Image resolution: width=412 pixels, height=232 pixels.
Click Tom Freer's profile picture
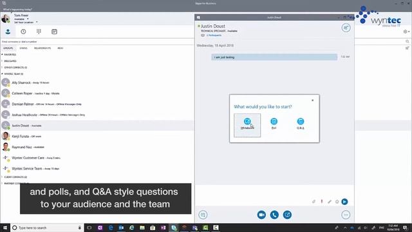6,19
